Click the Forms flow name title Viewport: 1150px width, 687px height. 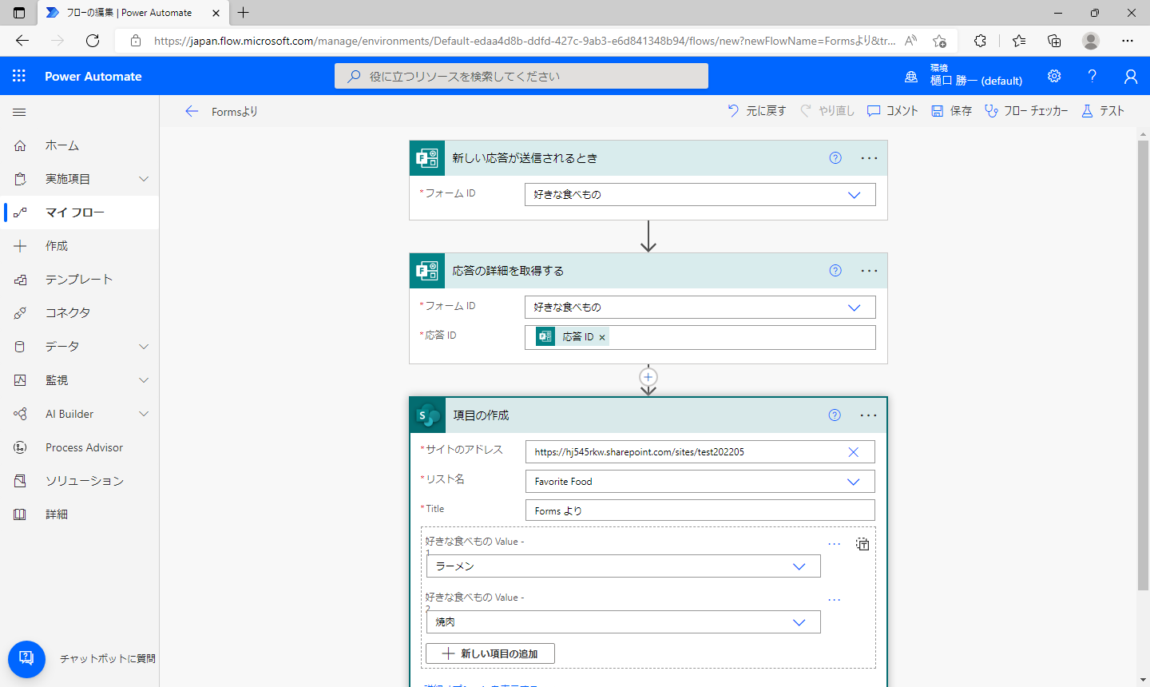tap(235, 112)
